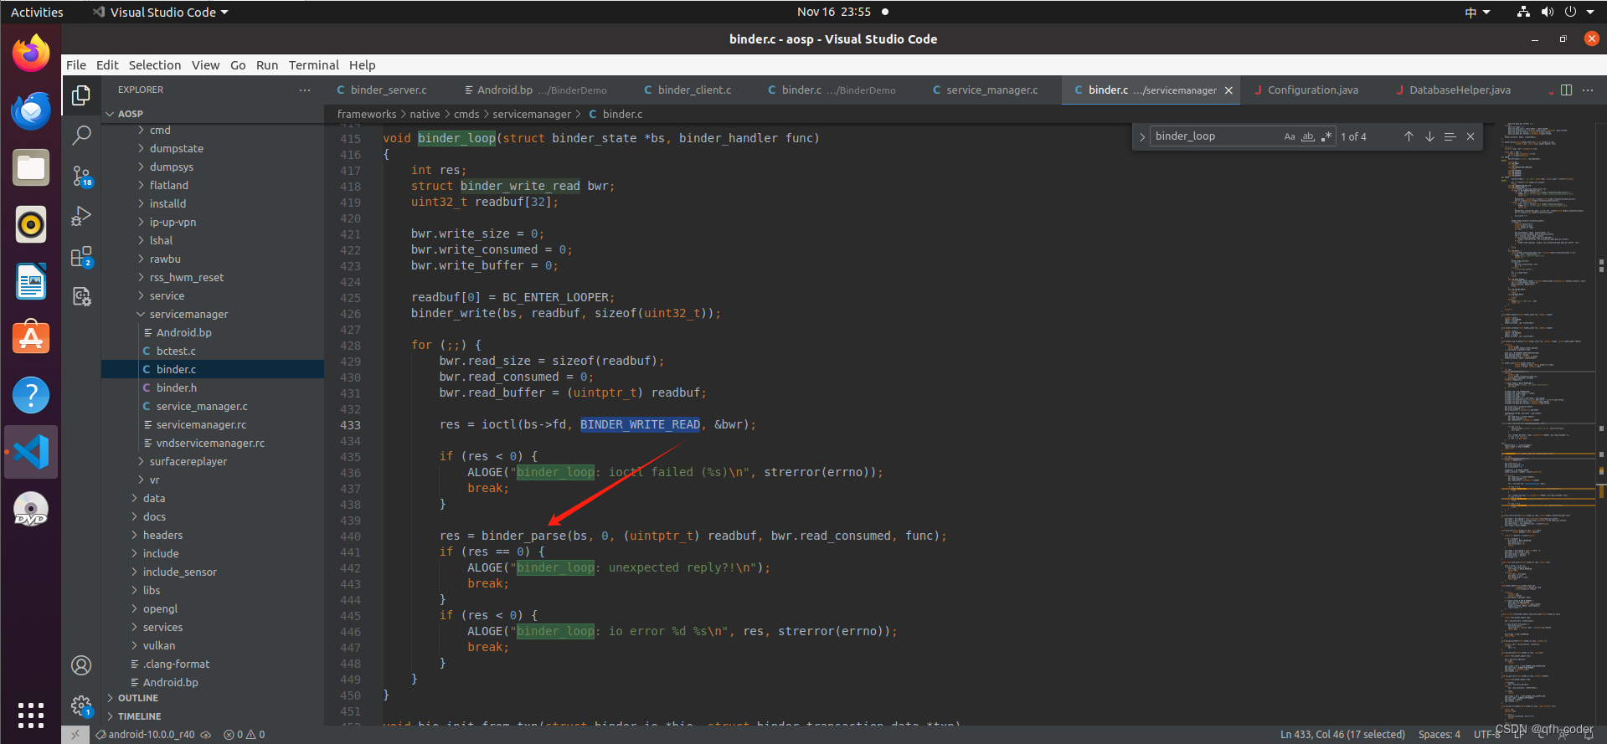
Task: Open the Search view in activity bar
Action: (x=81, y=135)
